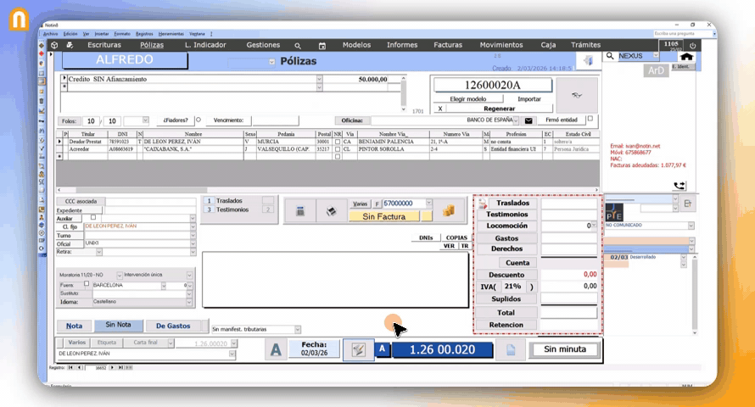Viewport: 755px width, 407px height.
Task: Open the Escrituras menu
Action: coord(104,45)
